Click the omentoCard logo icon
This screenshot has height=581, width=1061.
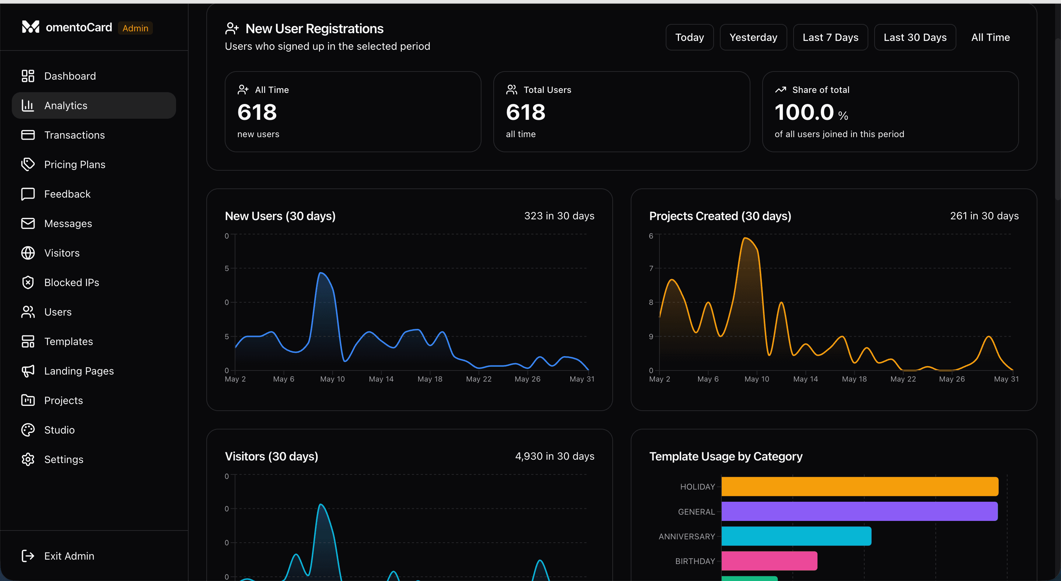[x=31, y=27]
